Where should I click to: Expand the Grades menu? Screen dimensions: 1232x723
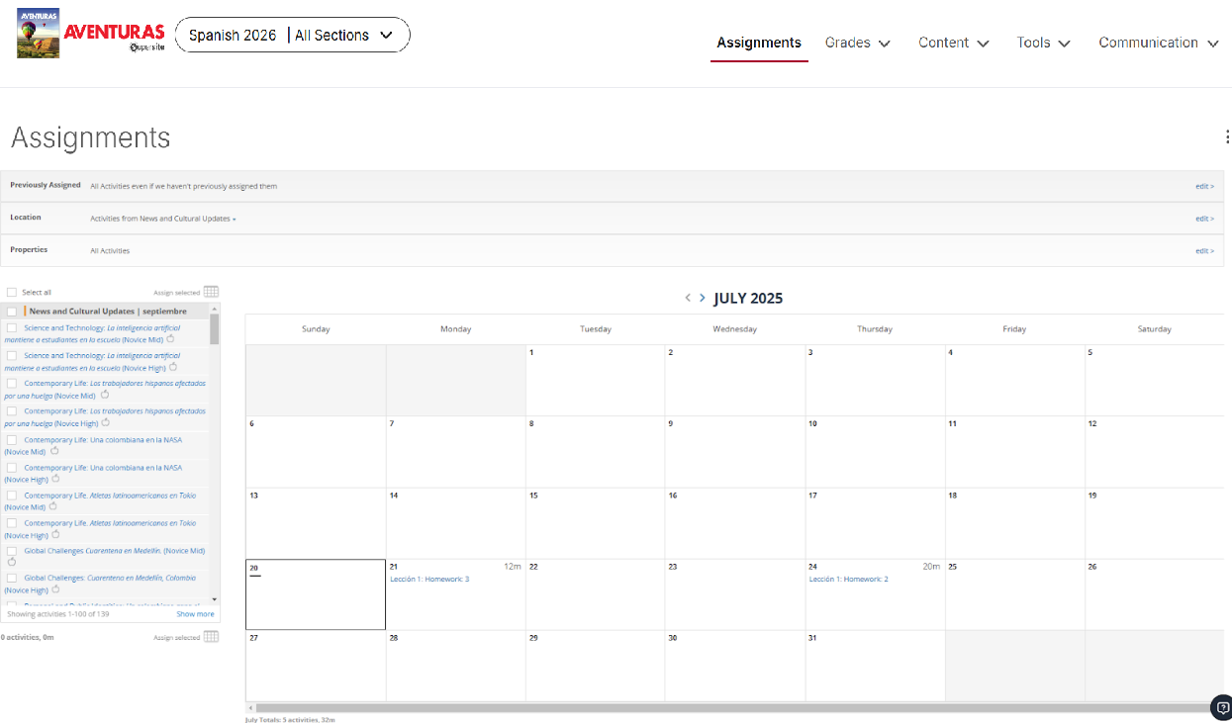(858, 43)
